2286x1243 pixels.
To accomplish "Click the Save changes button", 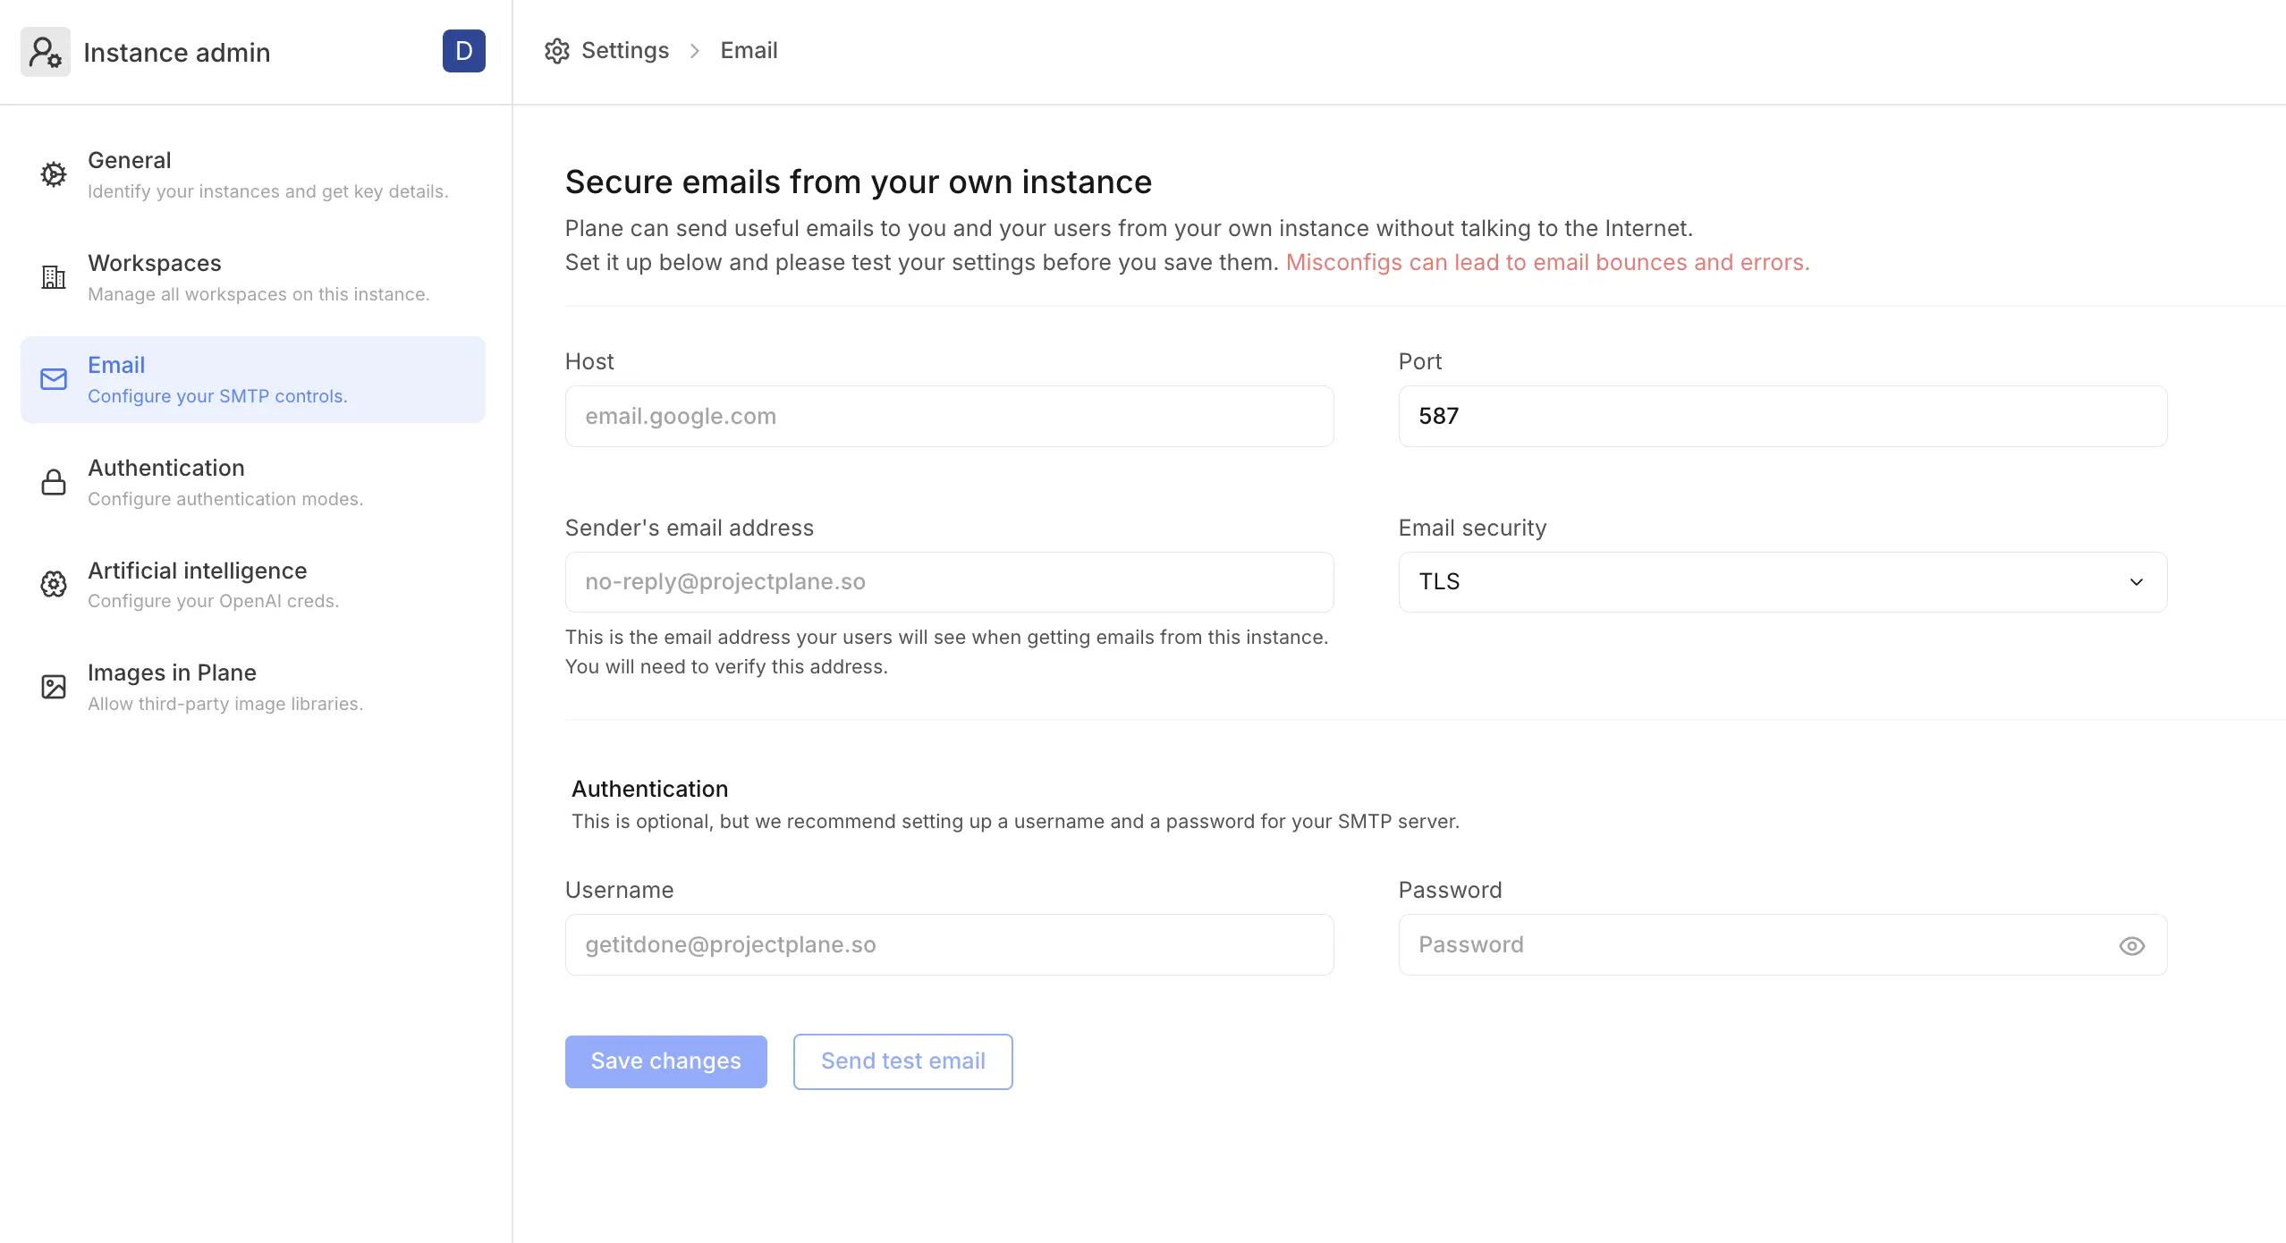I will [665, 1061].
